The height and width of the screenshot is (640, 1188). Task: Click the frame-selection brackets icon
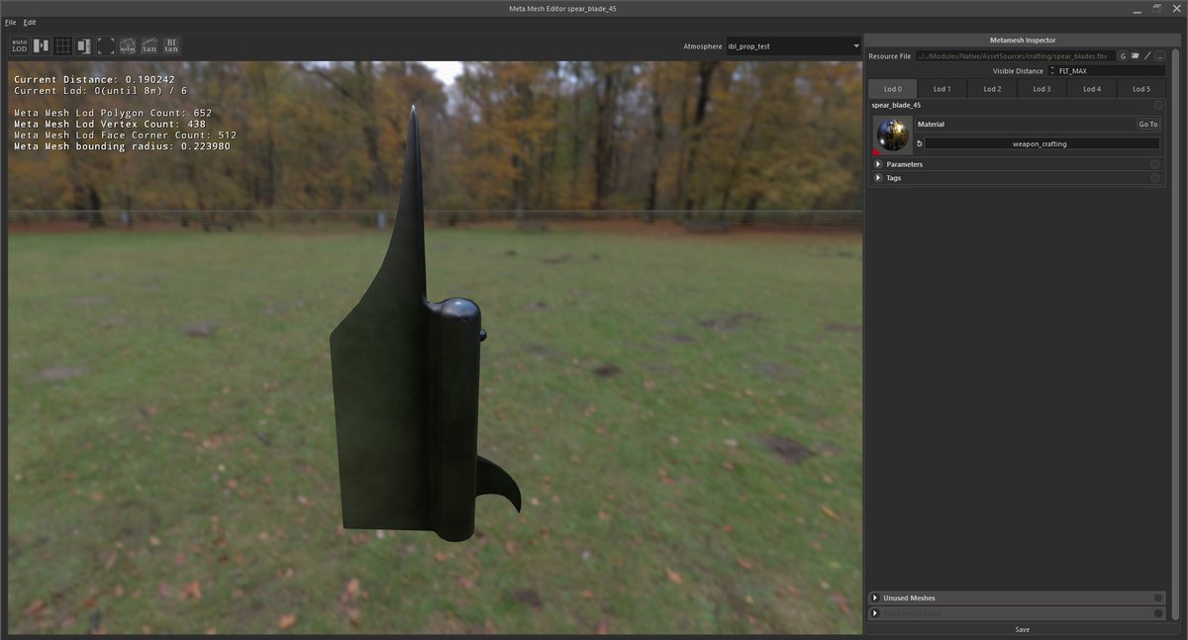(106, 46)
